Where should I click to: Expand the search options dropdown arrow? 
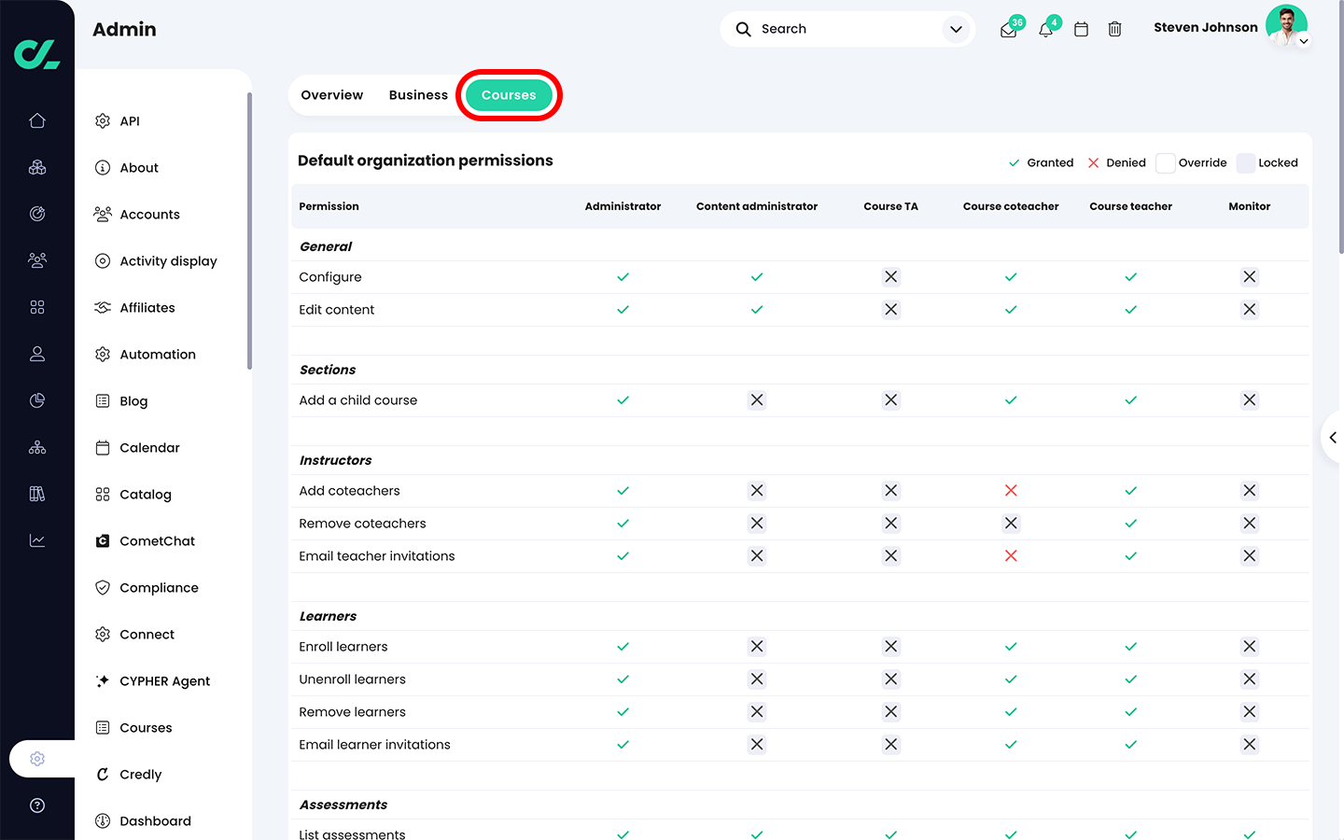(956, 29)
